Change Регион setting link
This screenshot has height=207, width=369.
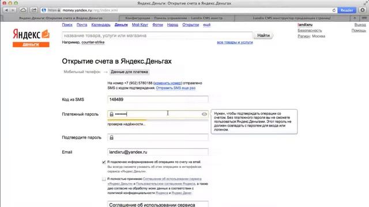pyautogui.click(x=304, y=36)
